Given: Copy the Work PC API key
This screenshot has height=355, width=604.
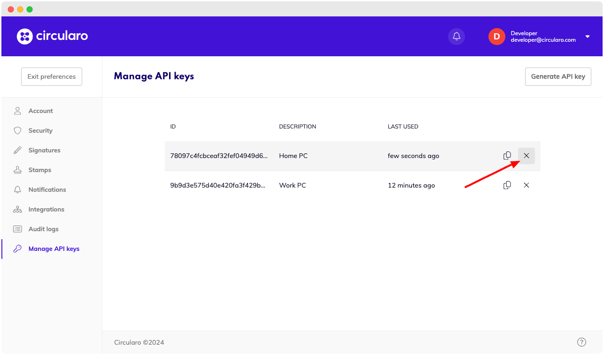Looking at the screenshot, I should coord(507,185).
